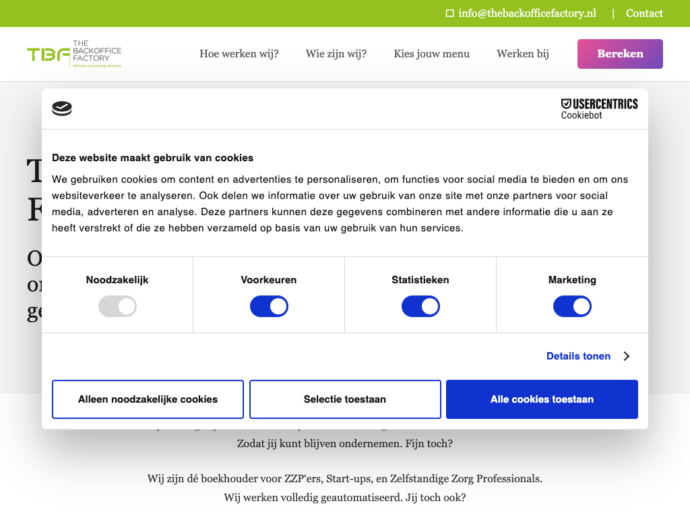Click the info@thebackofficefactory.nl email link
The image size is (690, 518).
(527, 13)
